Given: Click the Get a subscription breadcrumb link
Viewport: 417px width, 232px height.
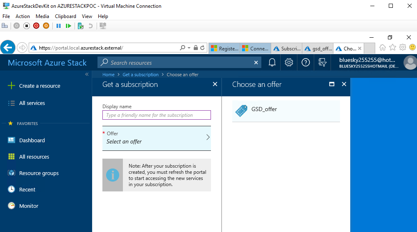Looking at the screenshot, I should [141, 75].
